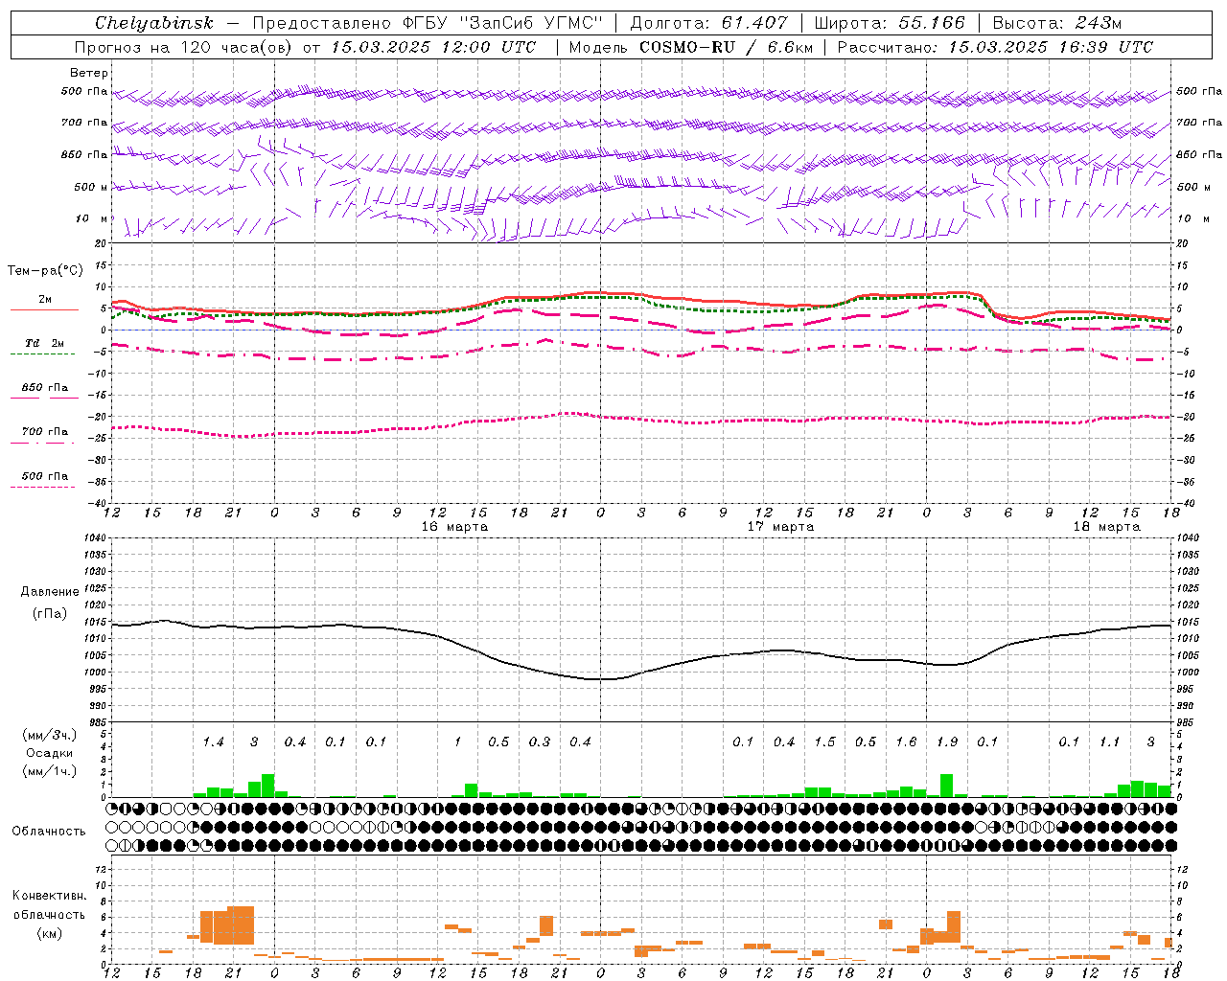Click the 'Тем-ра(°C)' temperature axis label

tap(45, 271)
